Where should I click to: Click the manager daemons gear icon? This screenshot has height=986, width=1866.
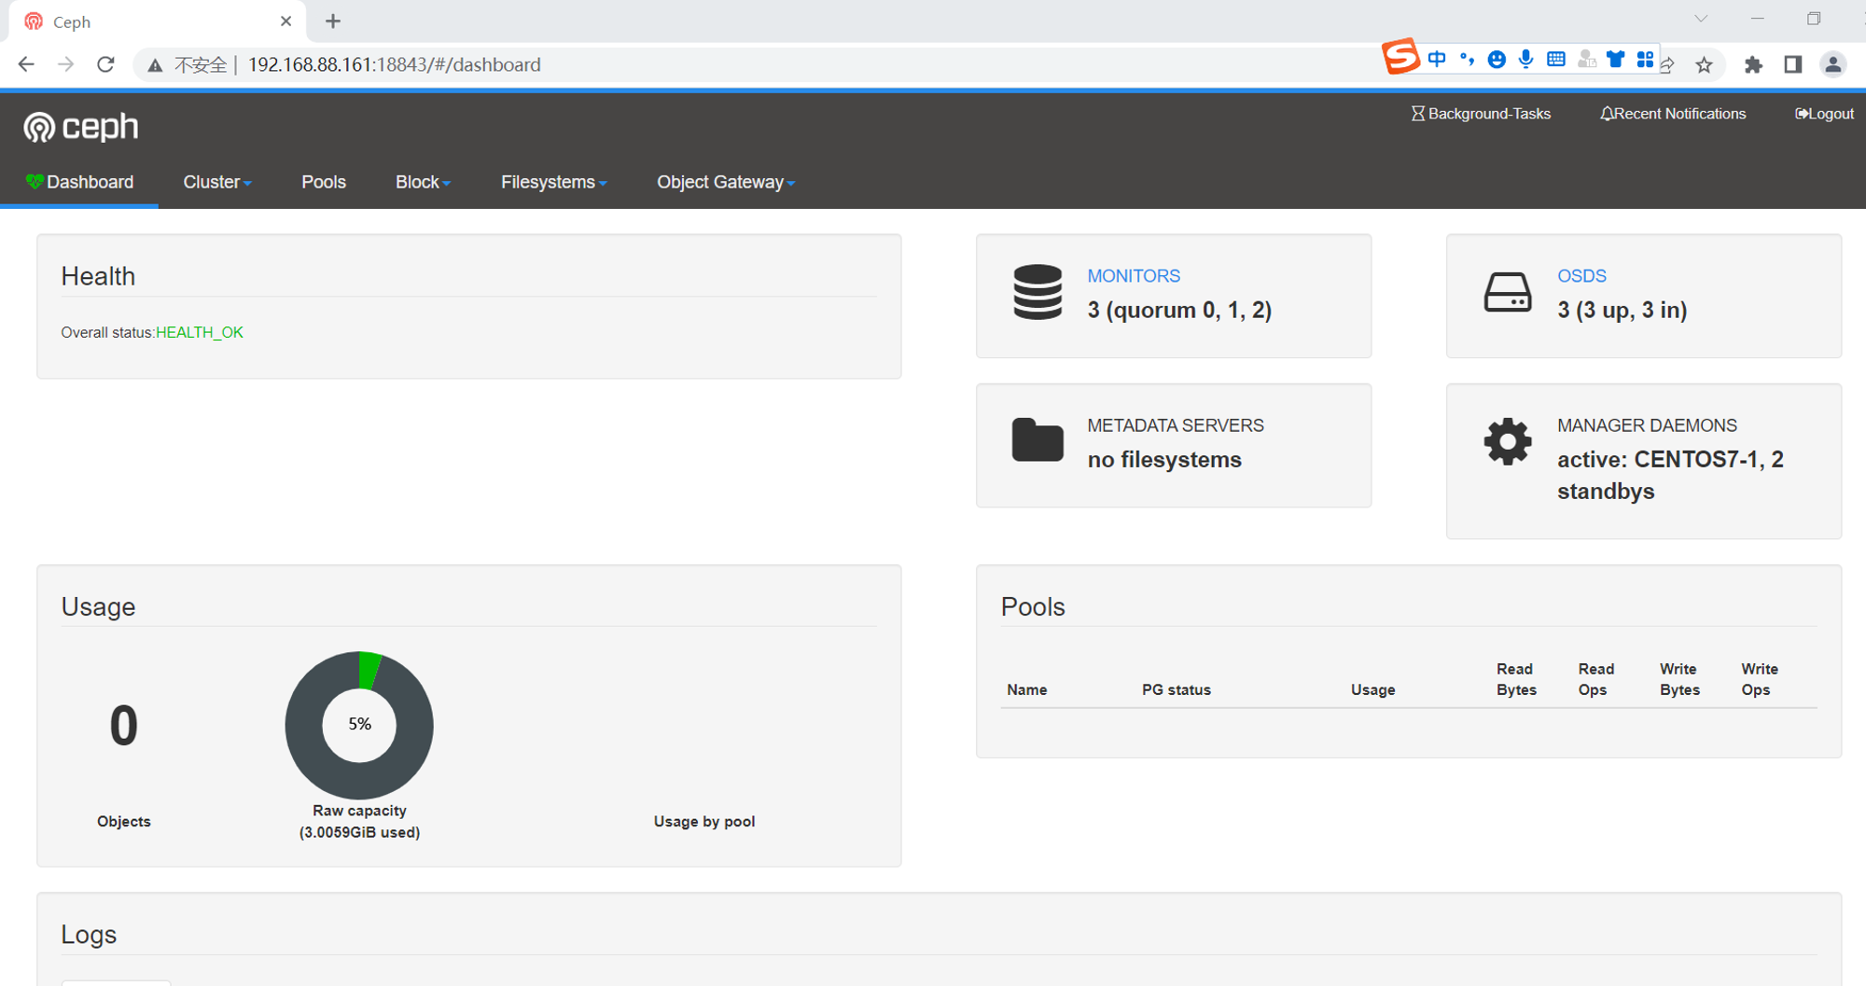1508,441
